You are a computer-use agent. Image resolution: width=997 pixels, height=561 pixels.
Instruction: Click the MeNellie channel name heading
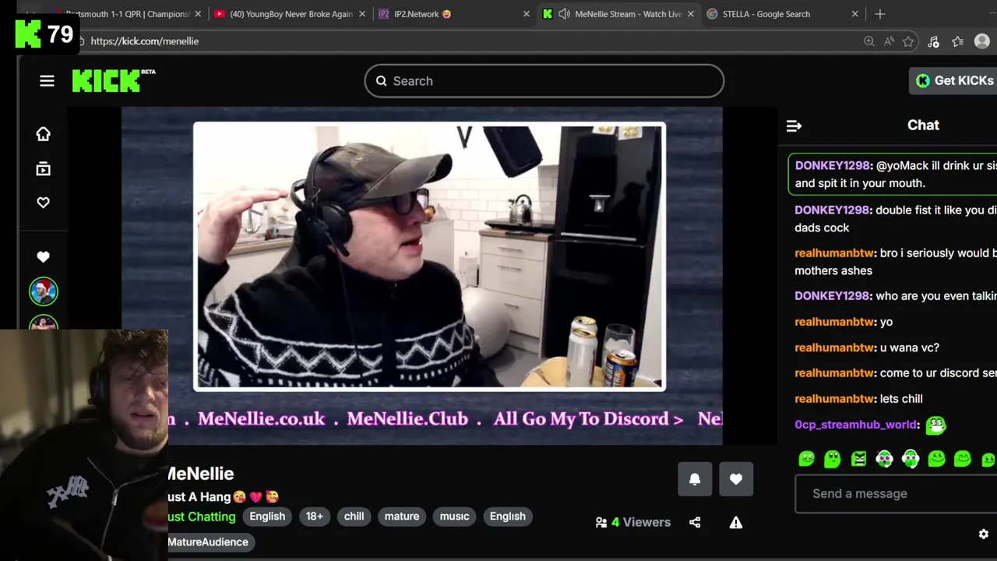[200, 474]
